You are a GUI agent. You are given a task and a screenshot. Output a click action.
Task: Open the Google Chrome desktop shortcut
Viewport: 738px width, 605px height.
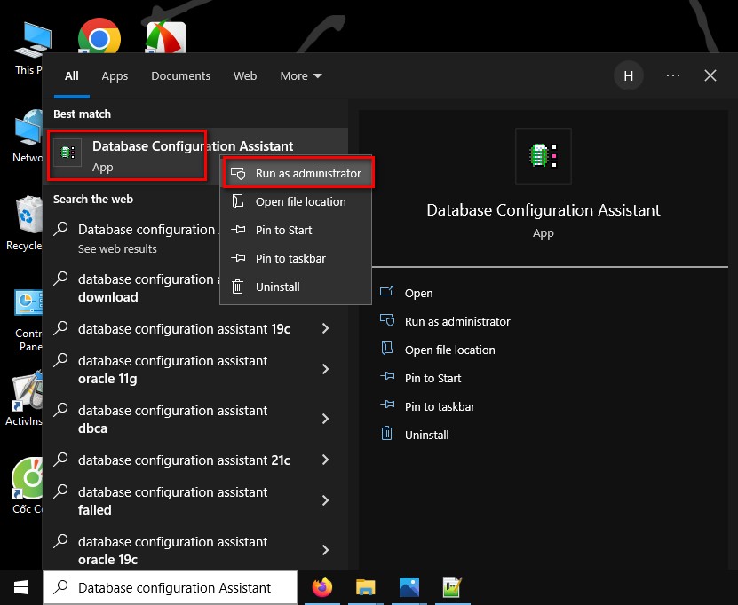[x=99, y=36]
